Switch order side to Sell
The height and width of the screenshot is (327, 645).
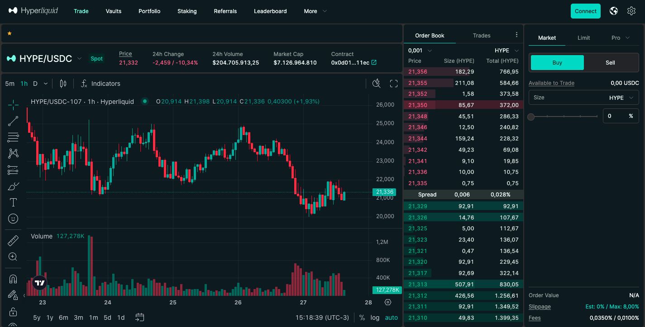click(610, 63)
